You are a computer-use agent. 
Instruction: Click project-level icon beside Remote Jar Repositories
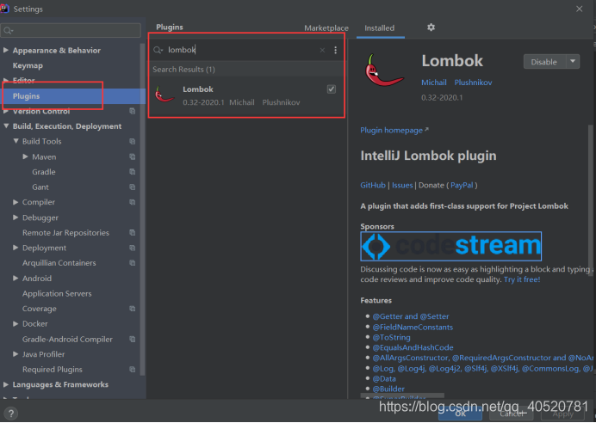133,232
